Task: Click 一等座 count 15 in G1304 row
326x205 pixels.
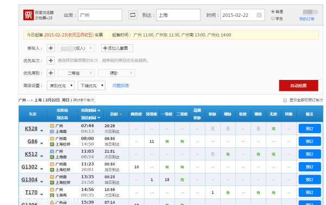Action: [x=167, y=179]
